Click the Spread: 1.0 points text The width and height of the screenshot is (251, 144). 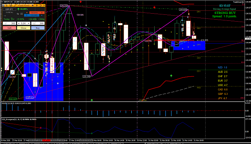(224, 16)
